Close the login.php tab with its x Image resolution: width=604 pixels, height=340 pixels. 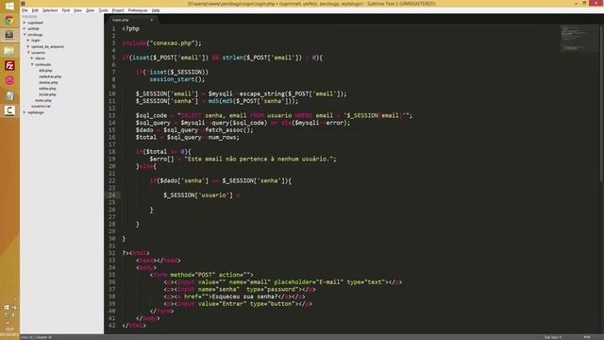click(152, 20)
